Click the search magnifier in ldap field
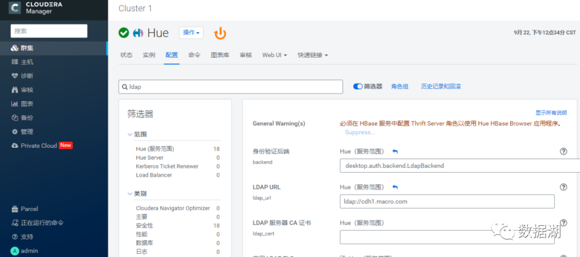 pos(124,87)
